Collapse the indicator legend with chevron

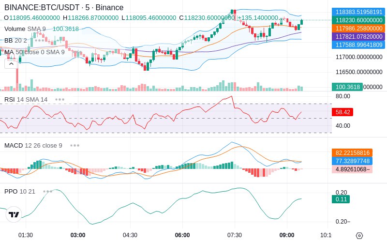(x=11, y=64)
